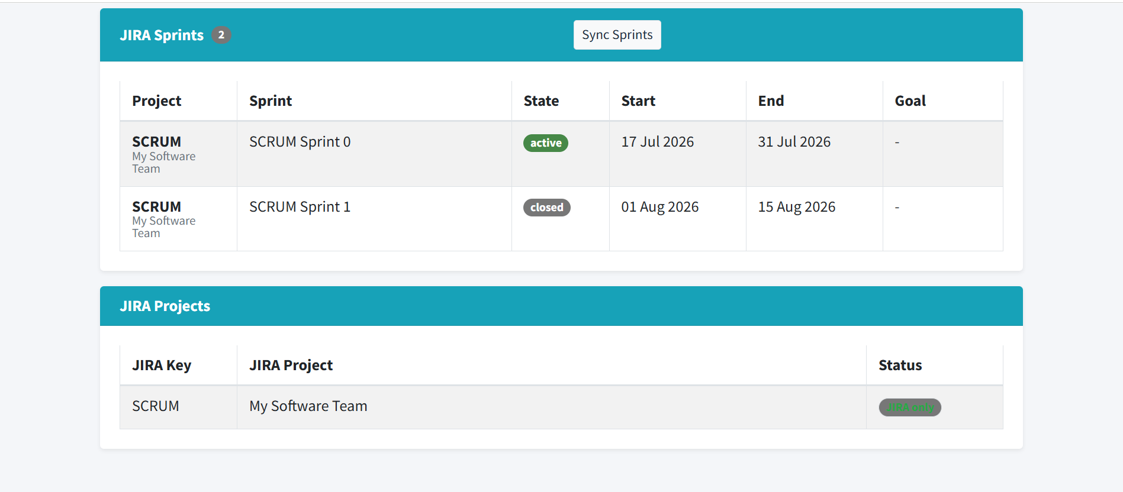
Task: Select start date 01 Aug 2026
Action: pyautogui.click(x=660, y=207)
